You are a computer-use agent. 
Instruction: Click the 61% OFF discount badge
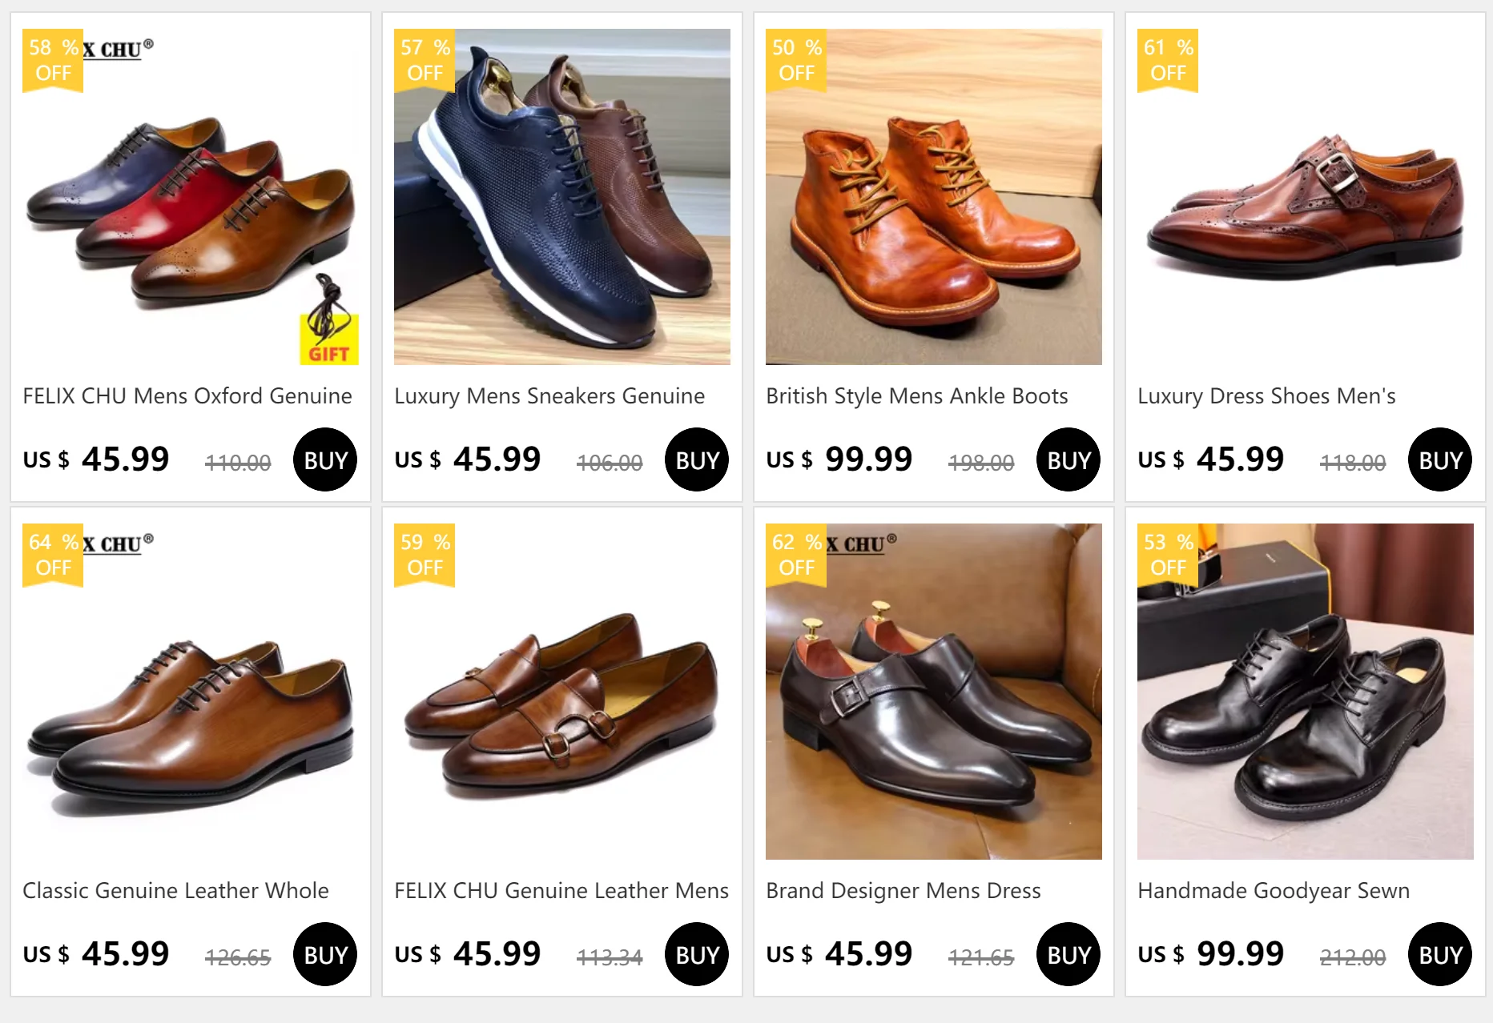tap(1168, 61)
